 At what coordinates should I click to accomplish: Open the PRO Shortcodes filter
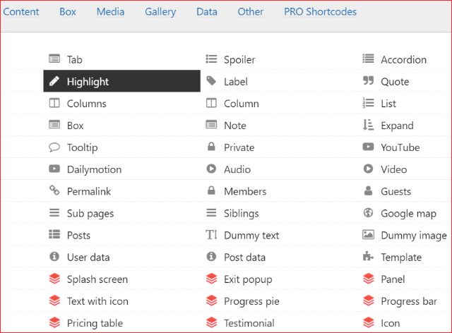pyautogui.click(x=320, y=12)
